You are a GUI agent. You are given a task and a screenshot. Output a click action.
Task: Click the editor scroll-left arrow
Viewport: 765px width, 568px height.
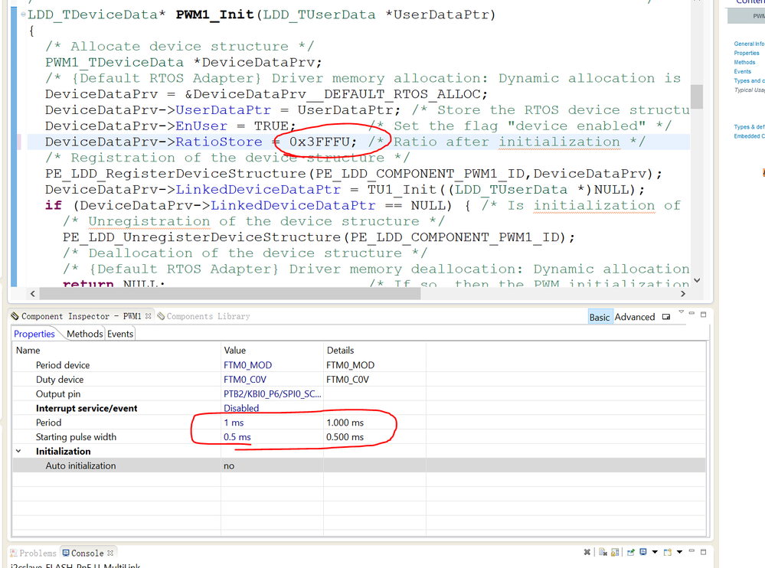click(33, 293)
